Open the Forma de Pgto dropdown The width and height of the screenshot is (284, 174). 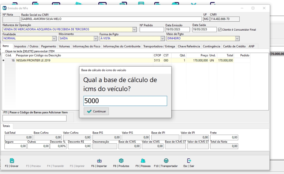tap(163, 39)
